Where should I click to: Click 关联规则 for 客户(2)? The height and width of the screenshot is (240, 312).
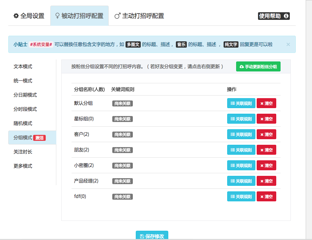pos(241,134)
